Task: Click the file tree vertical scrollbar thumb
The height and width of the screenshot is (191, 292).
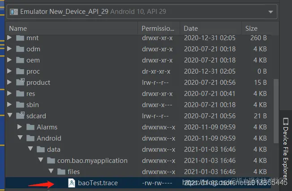Action: click(x=276, y=111)
